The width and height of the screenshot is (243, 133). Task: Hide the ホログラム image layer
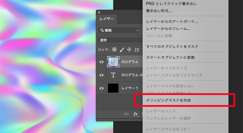point(101,62)
